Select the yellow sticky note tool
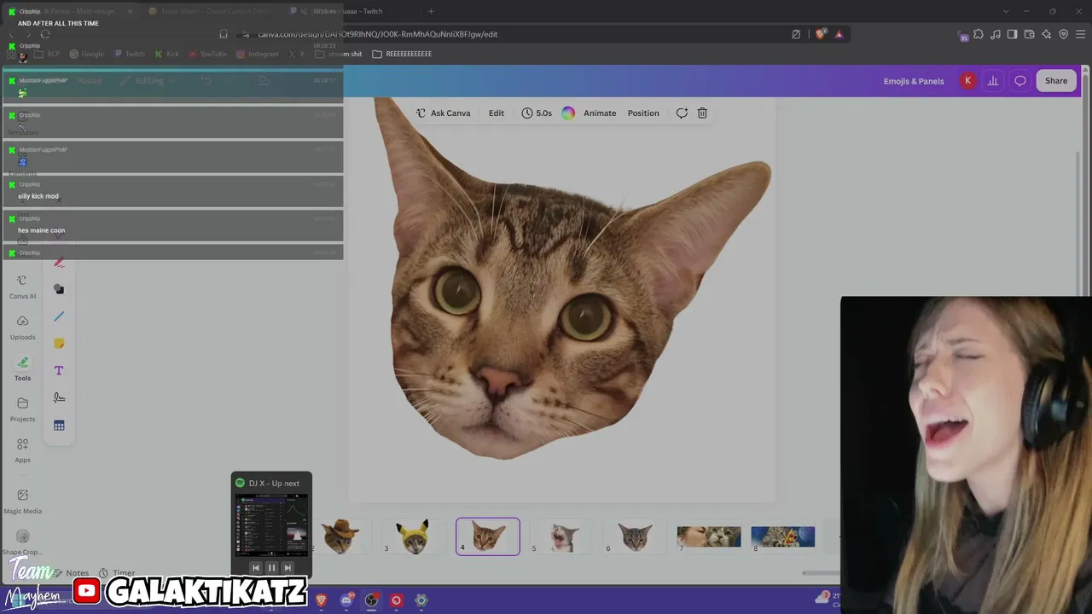The width and height of the screenshot is (1092, 614). [59, 344]
